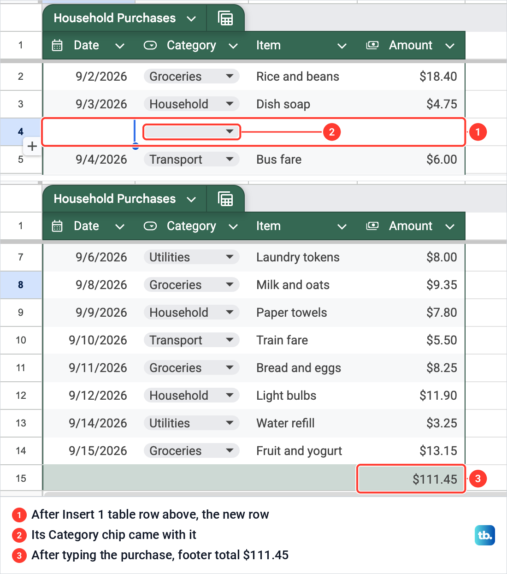Image resolution: width=507 pixels, height=574 pixels.
Task: Select the 'Bread and eggs' item cell
Action: 302,368
